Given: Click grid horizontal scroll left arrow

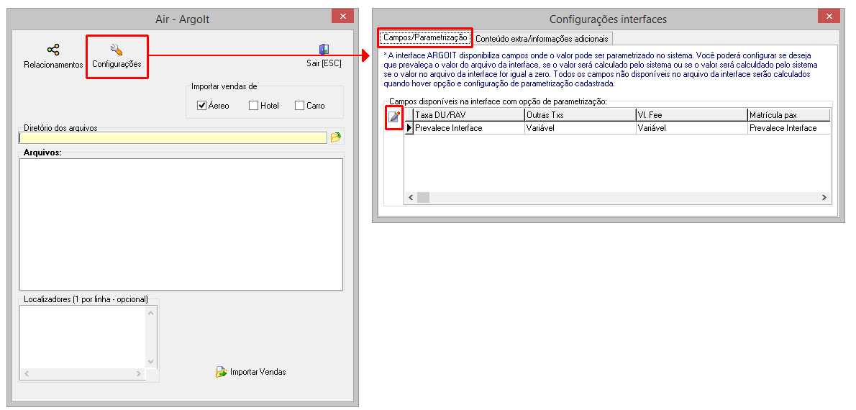Looking at the screenshot, I should tap(411, 198).
